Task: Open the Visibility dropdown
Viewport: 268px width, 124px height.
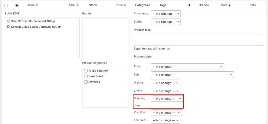Action: [166, 112]
